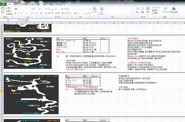
Task: Click the Merge & Center button
Action: coord(66,13)
